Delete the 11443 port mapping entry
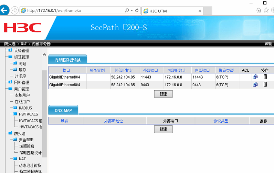Viewport: 274px width, 173px height. tap(265, 77)
